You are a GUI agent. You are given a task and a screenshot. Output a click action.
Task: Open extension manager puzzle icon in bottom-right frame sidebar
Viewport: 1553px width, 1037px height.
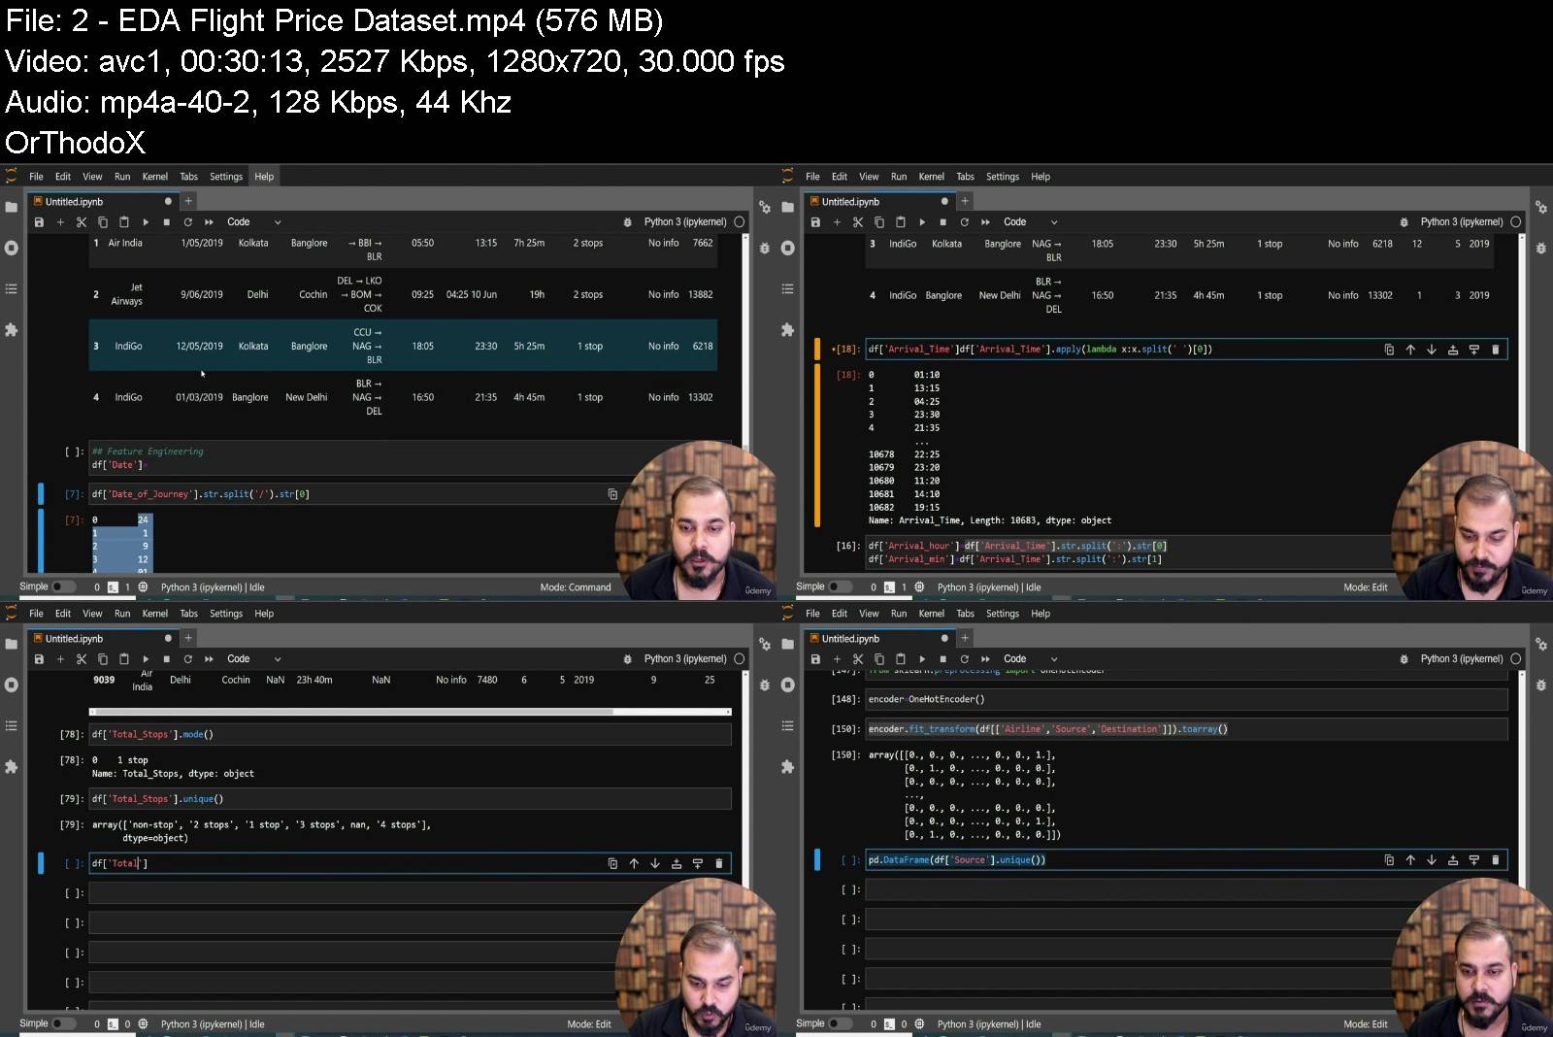click(788, 767)
